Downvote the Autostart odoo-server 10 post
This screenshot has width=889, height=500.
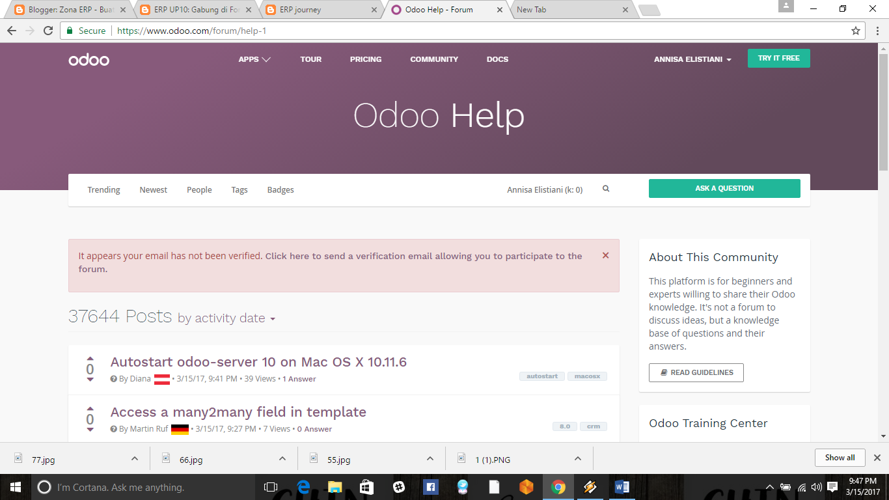90,380
